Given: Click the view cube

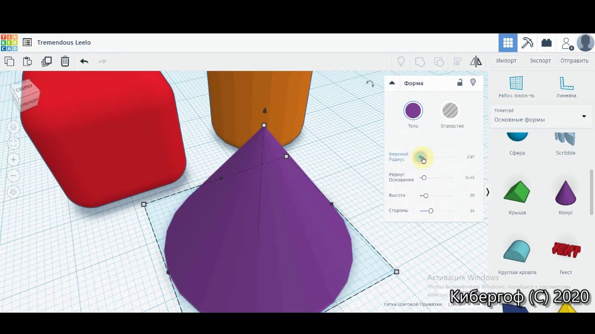Looking at the screenshot, I should coord(26,95).
